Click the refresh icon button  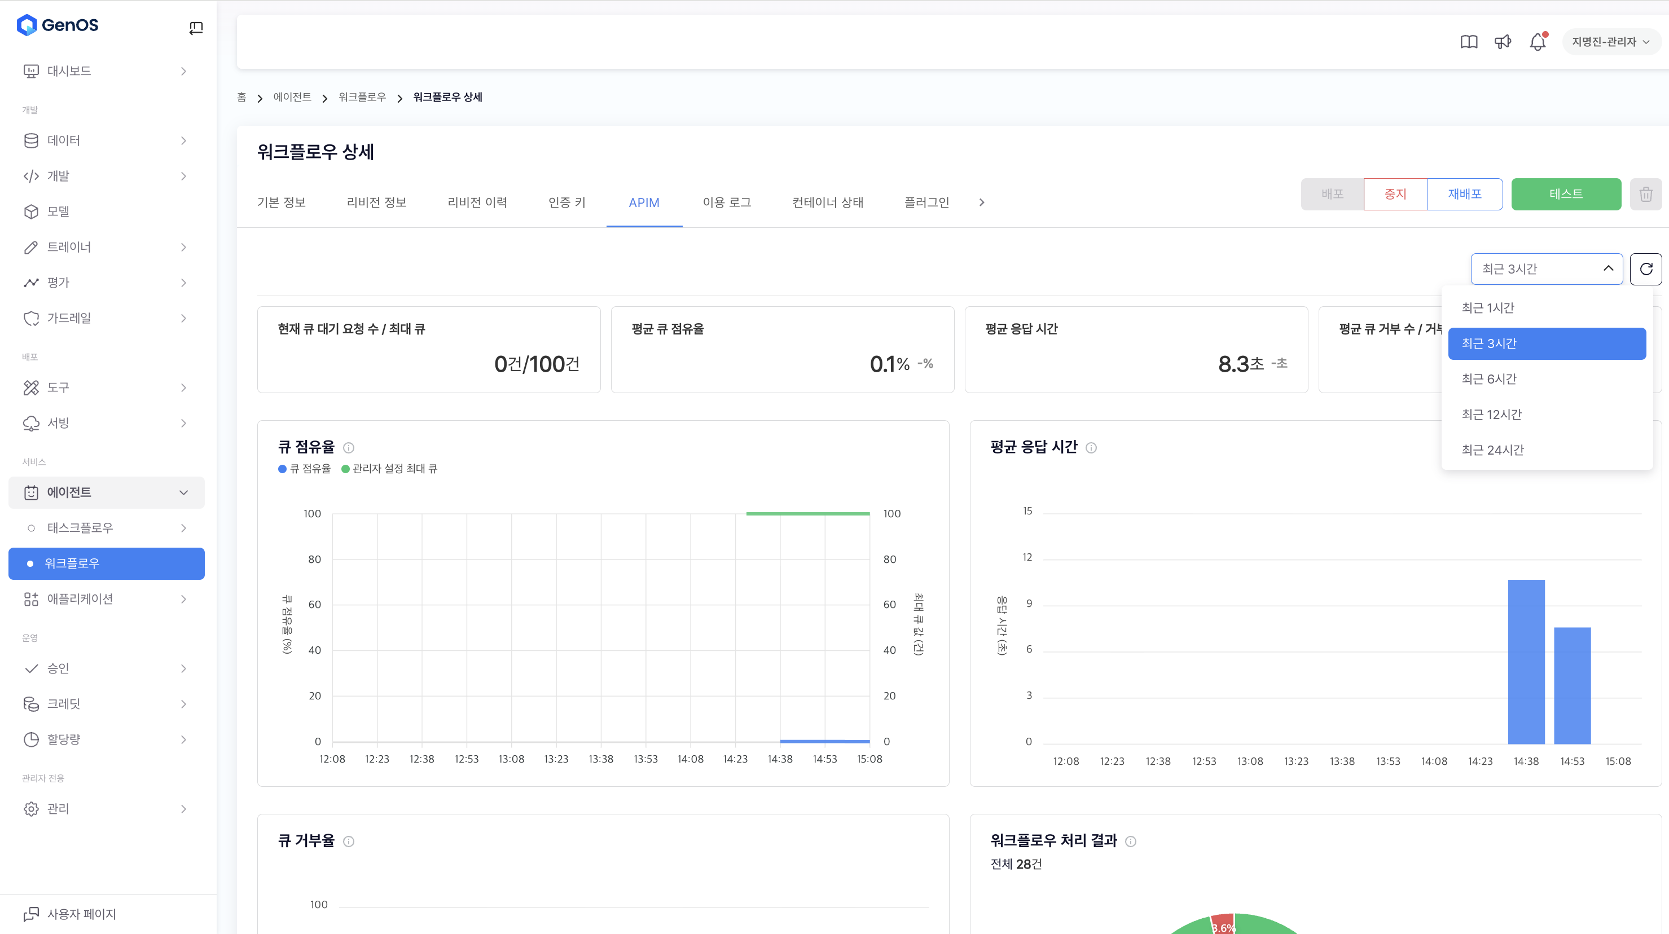(x=1646, y=269)
